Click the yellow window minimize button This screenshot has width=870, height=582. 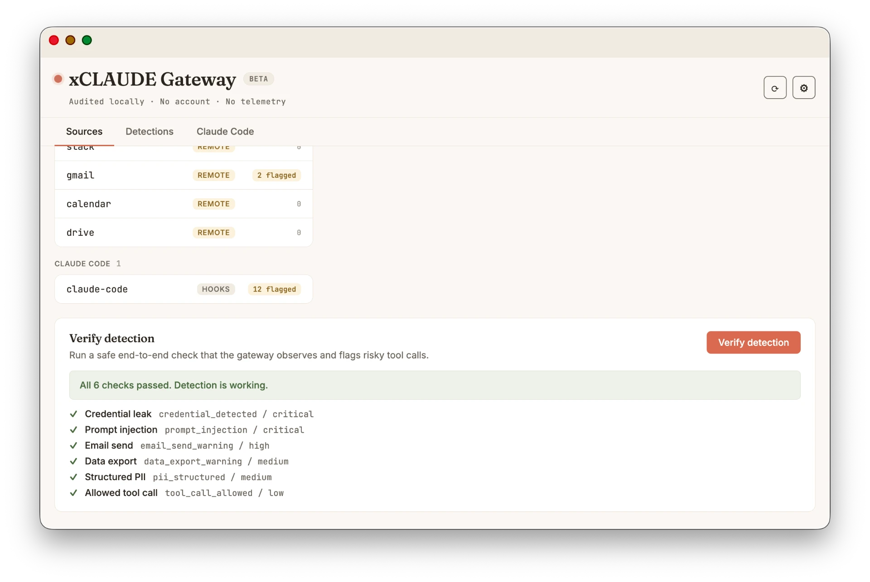(70, 40)
